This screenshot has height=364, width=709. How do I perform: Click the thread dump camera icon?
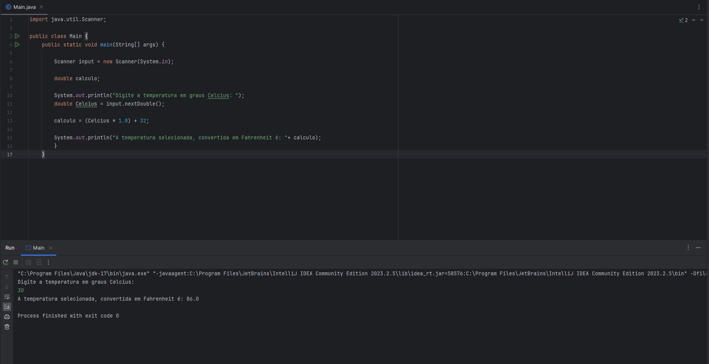(28, 262)
